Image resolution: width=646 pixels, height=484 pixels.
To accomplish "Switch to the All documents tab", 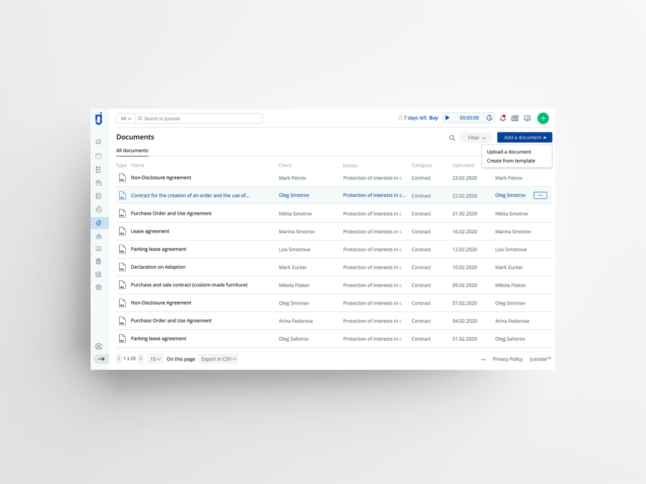I will tap(132, 151).
